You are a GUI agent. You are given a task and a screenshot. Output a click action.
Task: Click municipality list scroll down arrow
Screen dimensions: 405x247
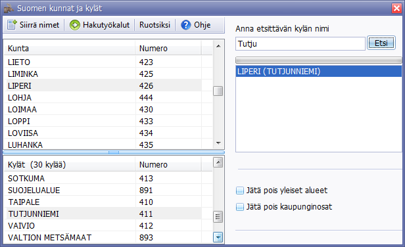[x=218, y=143]
